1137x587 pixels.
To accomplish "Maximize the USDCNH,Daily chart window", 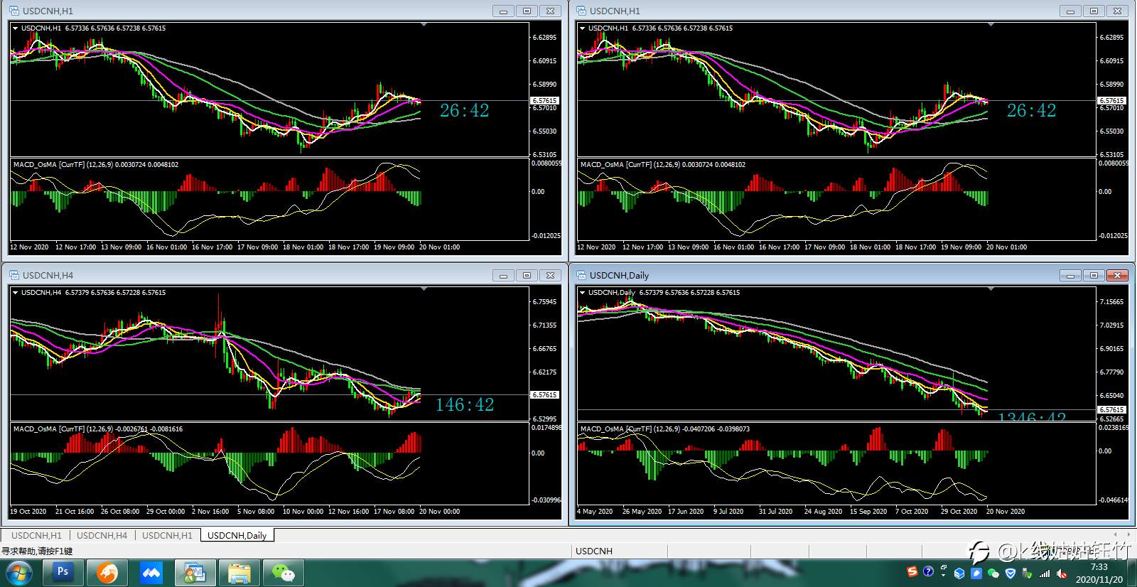I will (x=1094, y=275).
